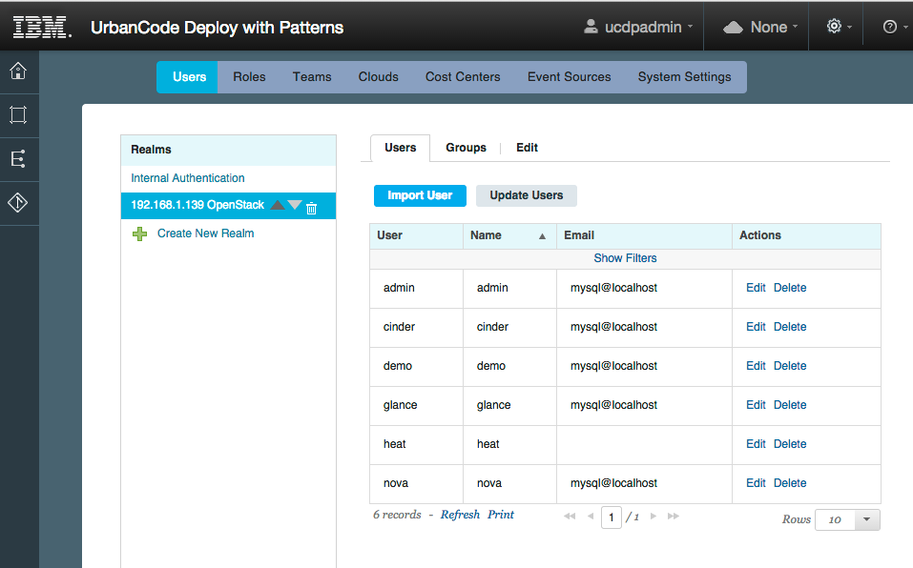The height and width of the screenshot is (568, 913).
Task: Sort by the User column header
Action: 416,235
